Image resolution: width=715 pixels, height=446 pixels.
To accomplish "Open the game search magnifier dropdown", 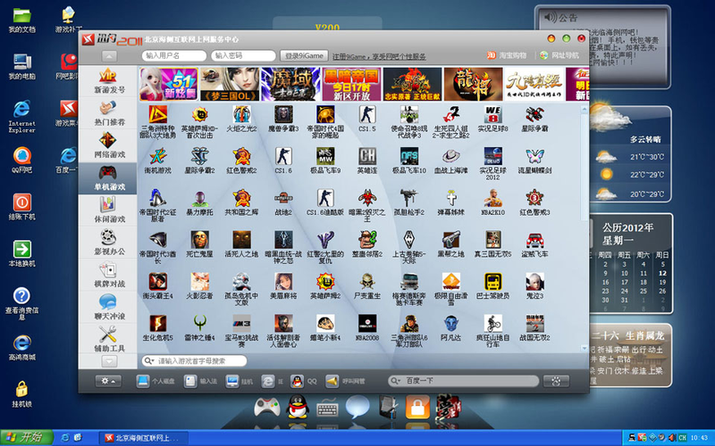I will coord(149,361).
